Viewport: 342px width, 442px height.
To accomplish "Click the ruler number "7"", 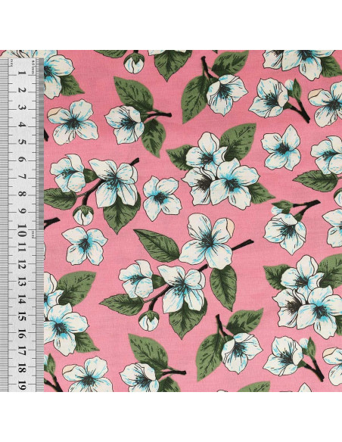I will tap(22, 176).
